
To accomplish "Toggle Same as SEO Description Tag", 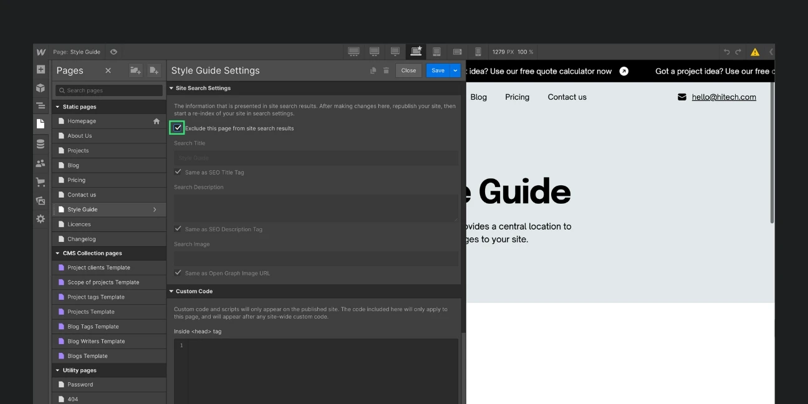I will [x=178, y=229].
